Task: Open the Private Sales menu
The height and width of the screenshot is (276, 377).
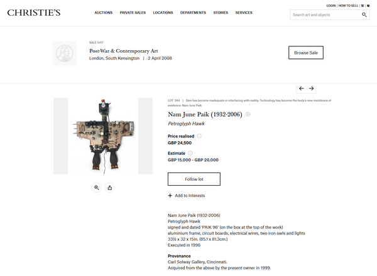Action: point(133,13)
